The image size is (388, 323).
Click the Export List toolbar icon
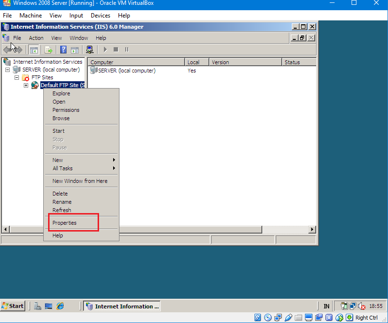[x=49, y=50]
